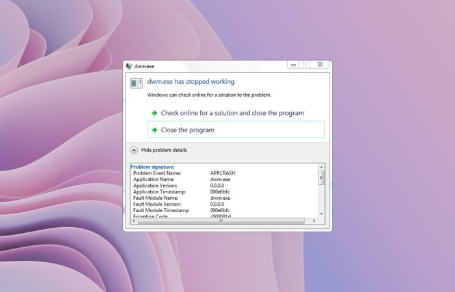Viewport: 455px width, 292px height.
Task: Click the horizontal scroll right arrow
Action: [x=314, y=221]
